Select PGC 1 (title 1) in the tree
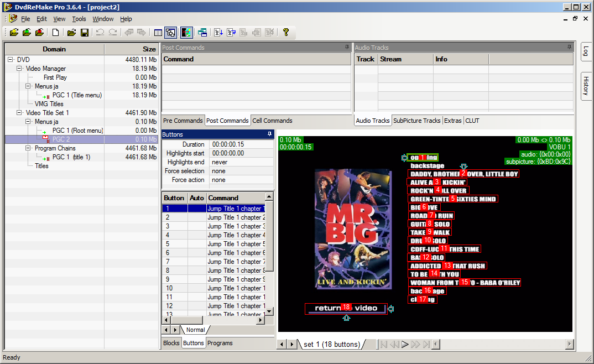The width and height of the screenshot is (594, 364). 71,157
